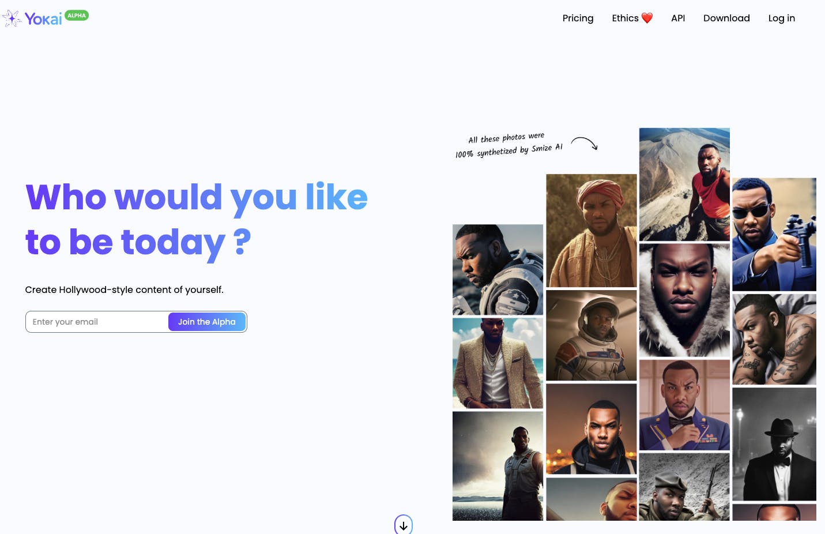The height and width of the screenshot is (534, 825).
Task: Select the sunglasses and gun portrait
Action: (774, 234)
